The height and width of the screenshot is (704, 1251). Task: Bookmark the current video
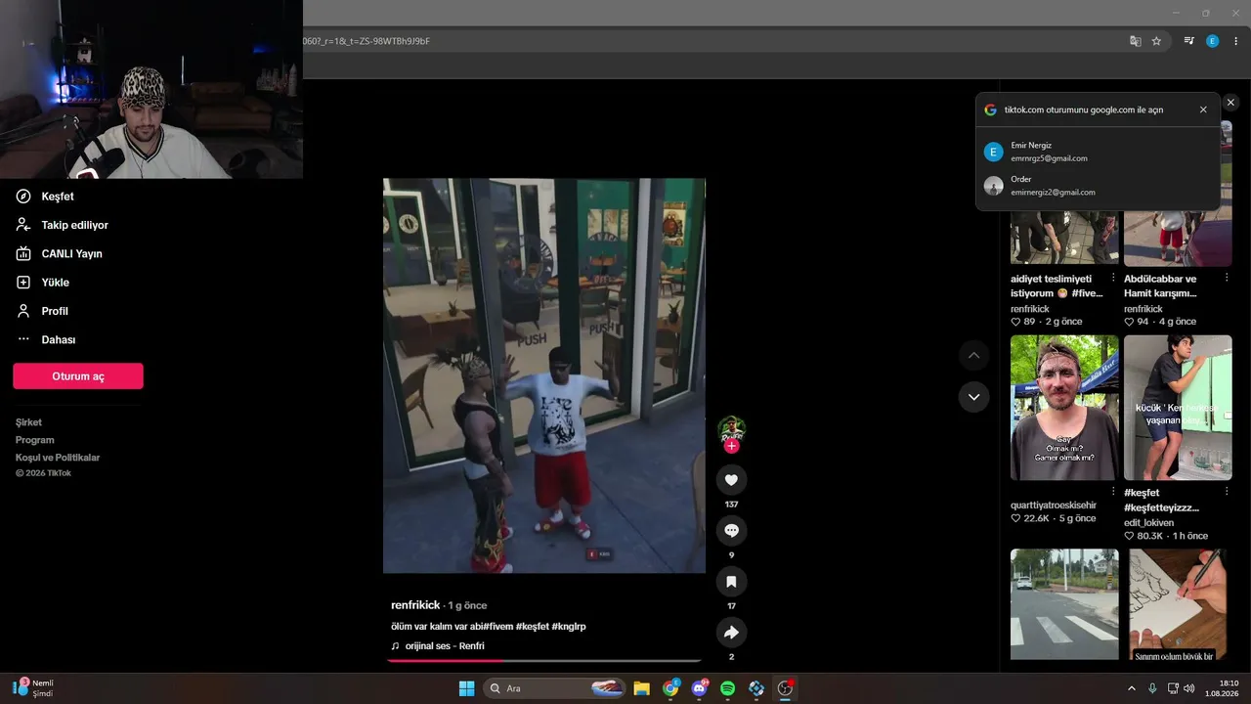[731, 582]
